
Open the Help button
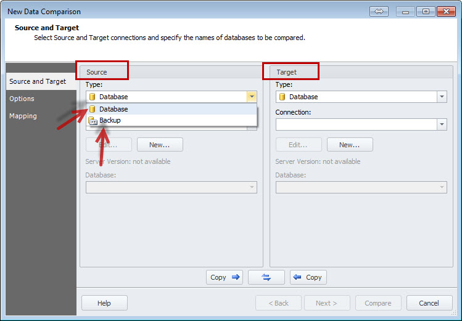pos(104,303)
